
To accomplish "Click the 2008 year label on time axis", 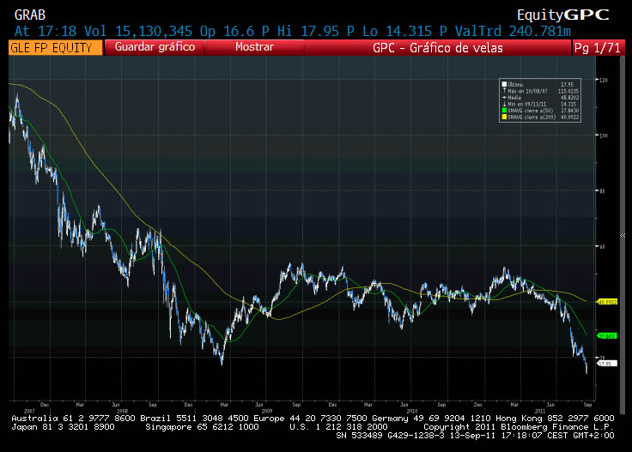I will [122, 411].
